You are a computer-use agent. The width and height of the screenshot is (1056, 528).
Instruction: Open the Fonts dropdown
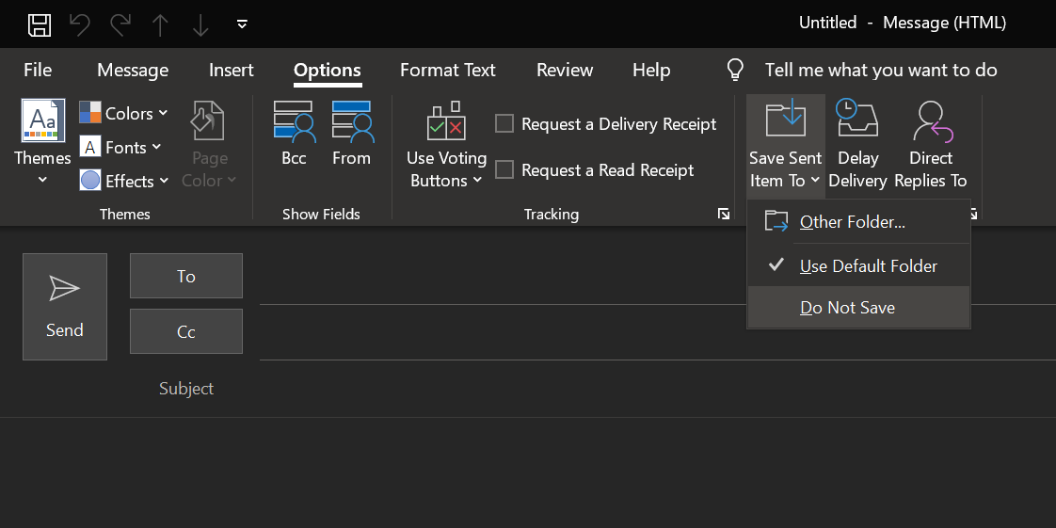click(121, 148)
